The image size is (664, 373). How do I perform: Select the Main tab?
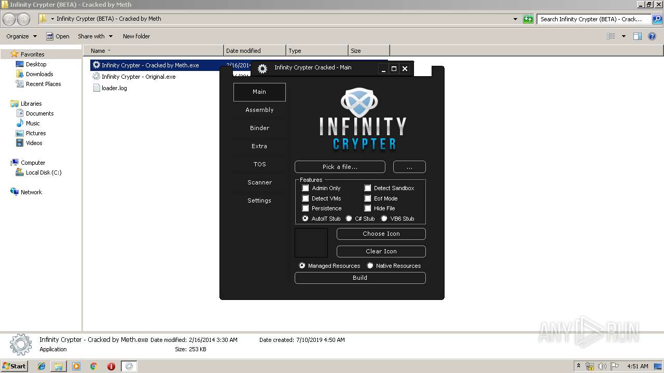pyautogui.click(x=259, y=92)
